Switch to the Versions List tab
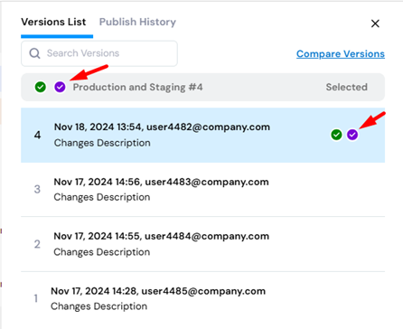The width and height of the screenshot is (403, 329). pos(53,22)
